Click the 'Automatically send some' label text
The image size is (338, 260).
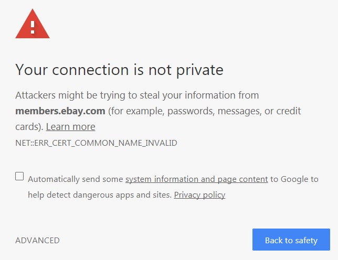coord(76,179)
